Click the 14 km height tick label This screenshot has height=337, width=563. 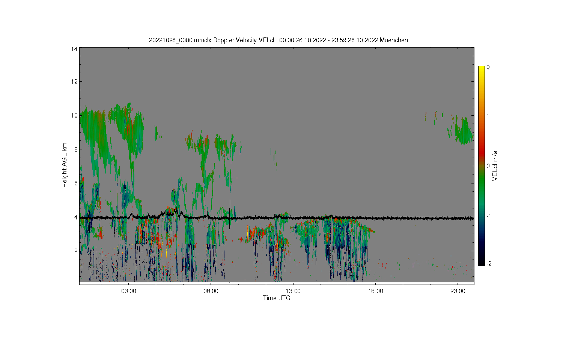tap(75, 49)
